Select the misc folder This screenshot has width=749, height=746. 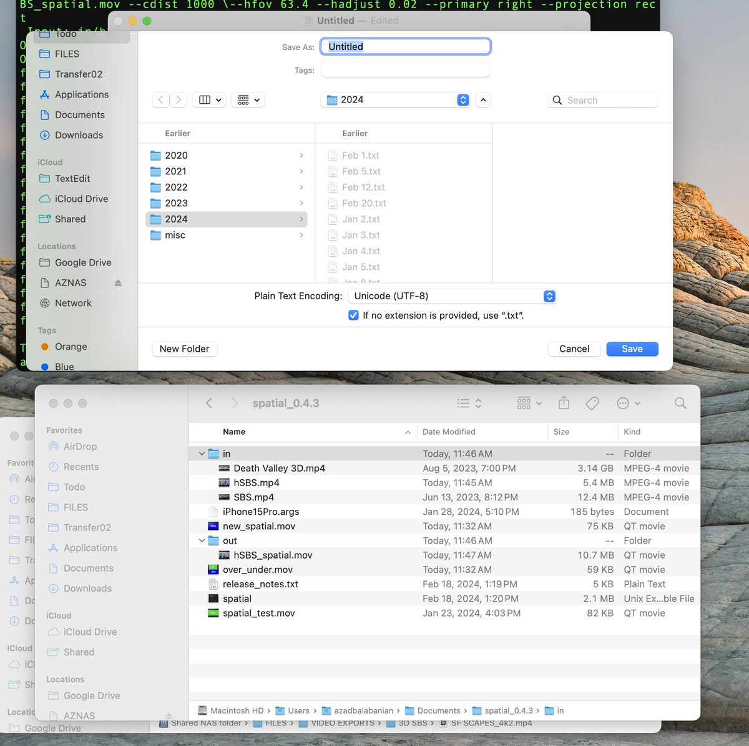click(x=227, y=235)
